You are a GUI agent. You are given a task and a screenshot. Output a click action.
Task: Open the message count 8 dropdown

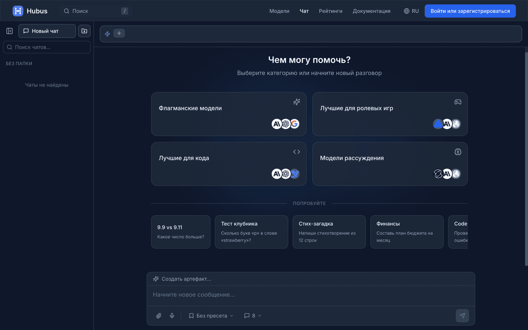click(x=253, y=316)
